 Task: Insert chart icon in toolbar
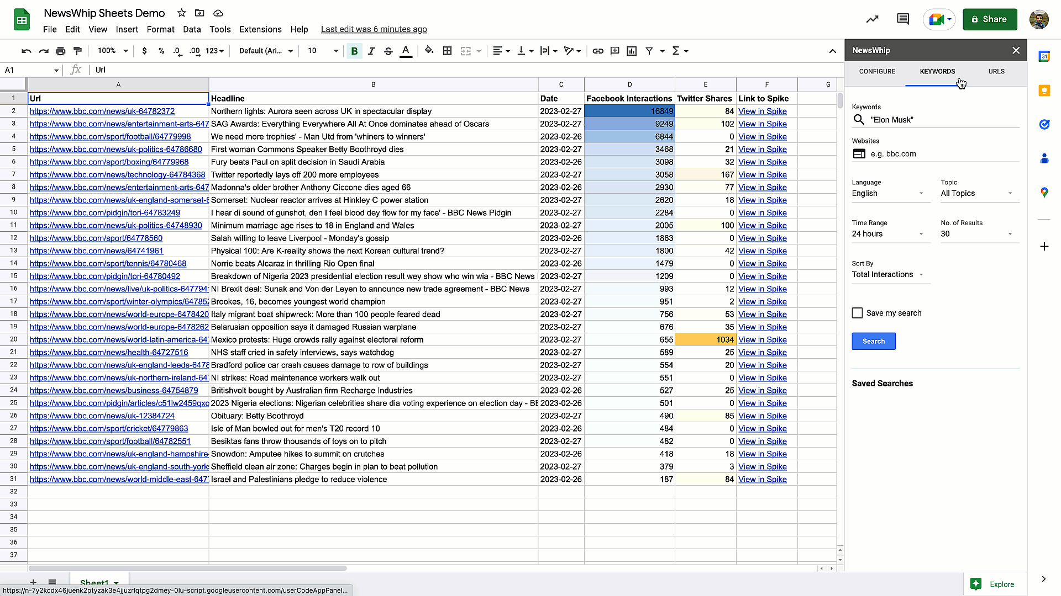pyautogui.click(x=632, y=51)
